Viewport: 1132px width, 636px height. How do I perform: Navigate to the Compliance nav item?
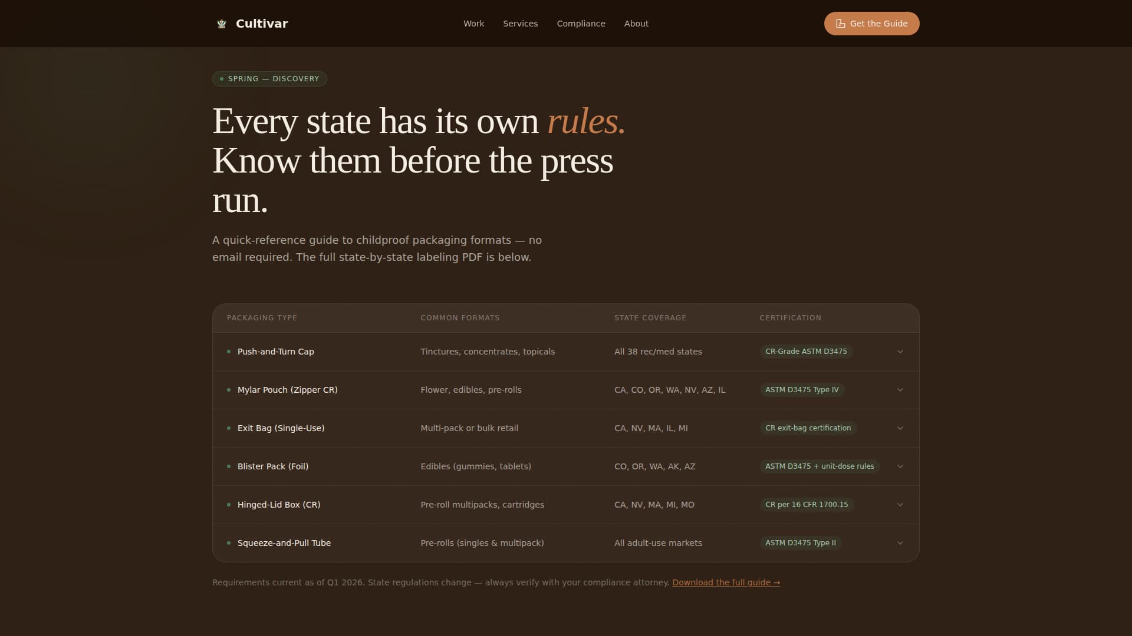(x=581, y=24)
